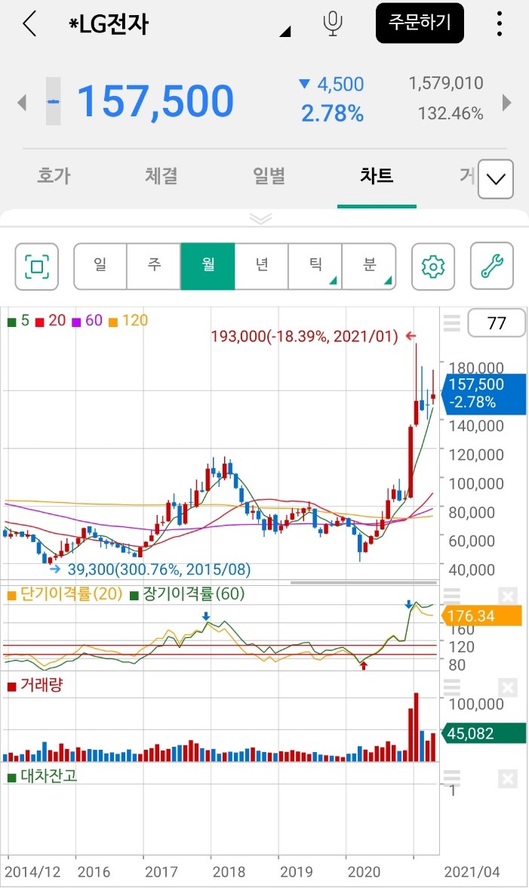Select the 주 weekly period button

[x=154, y=266]
